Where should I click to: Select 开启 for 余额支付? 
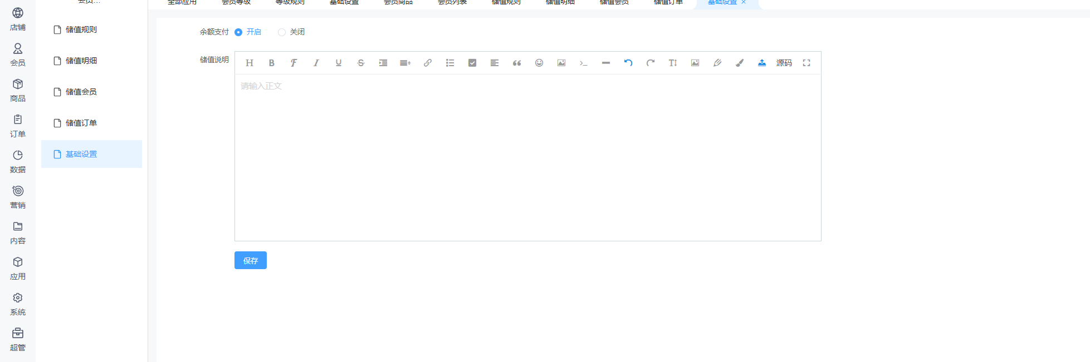point(248,32)
